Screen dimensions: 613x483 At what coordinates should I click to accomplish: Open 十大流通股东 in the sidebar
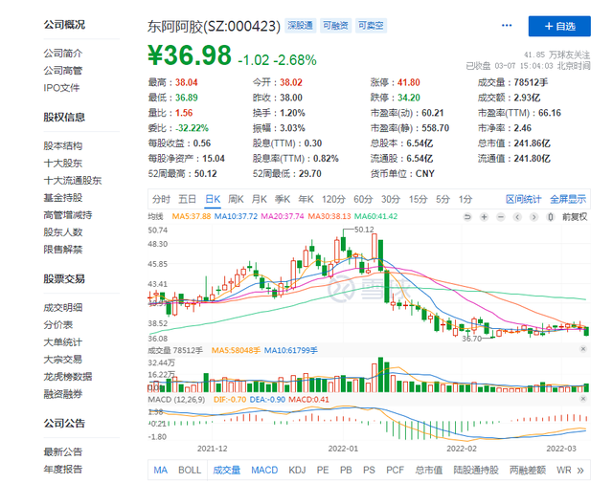73,181
